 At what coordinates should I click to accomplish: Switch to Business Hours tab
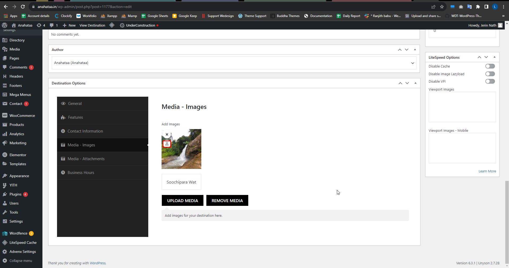[x=103, y=173]
